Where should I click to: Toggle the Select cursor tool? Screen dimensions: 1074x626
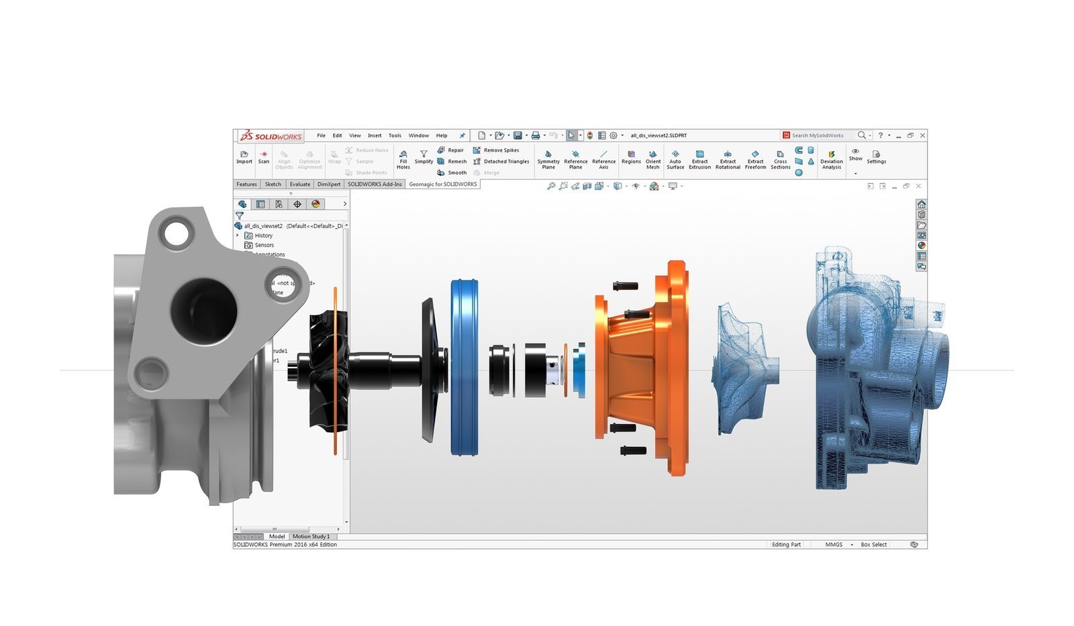pyautogui.click(x=571, y=136)
